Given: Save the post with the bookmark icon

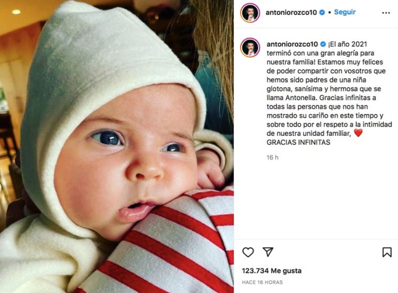Looking at the screenshot, I should coord(387,252).
